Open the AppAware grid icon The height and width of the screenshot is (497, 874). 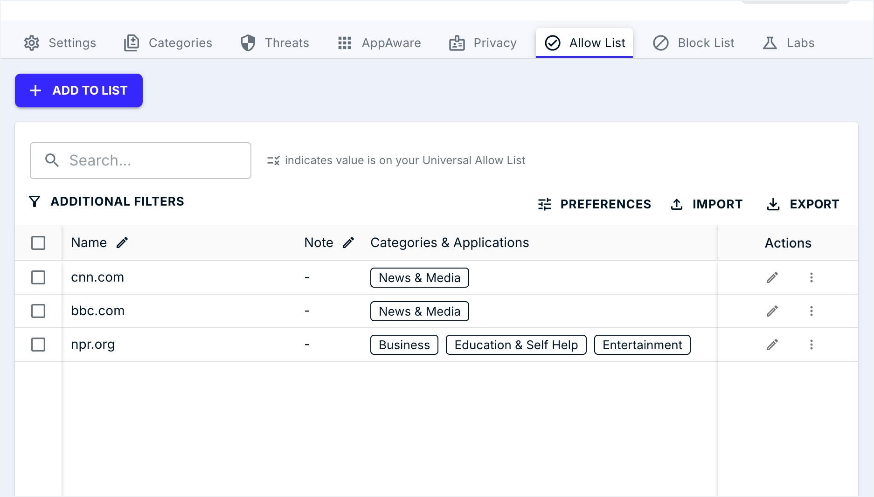tap(345, 43)
